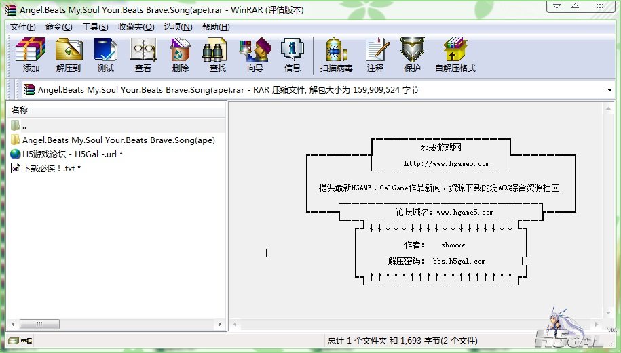Click the parent folder '..' icon
The image size is (621, 353).
tap(15, 126)
